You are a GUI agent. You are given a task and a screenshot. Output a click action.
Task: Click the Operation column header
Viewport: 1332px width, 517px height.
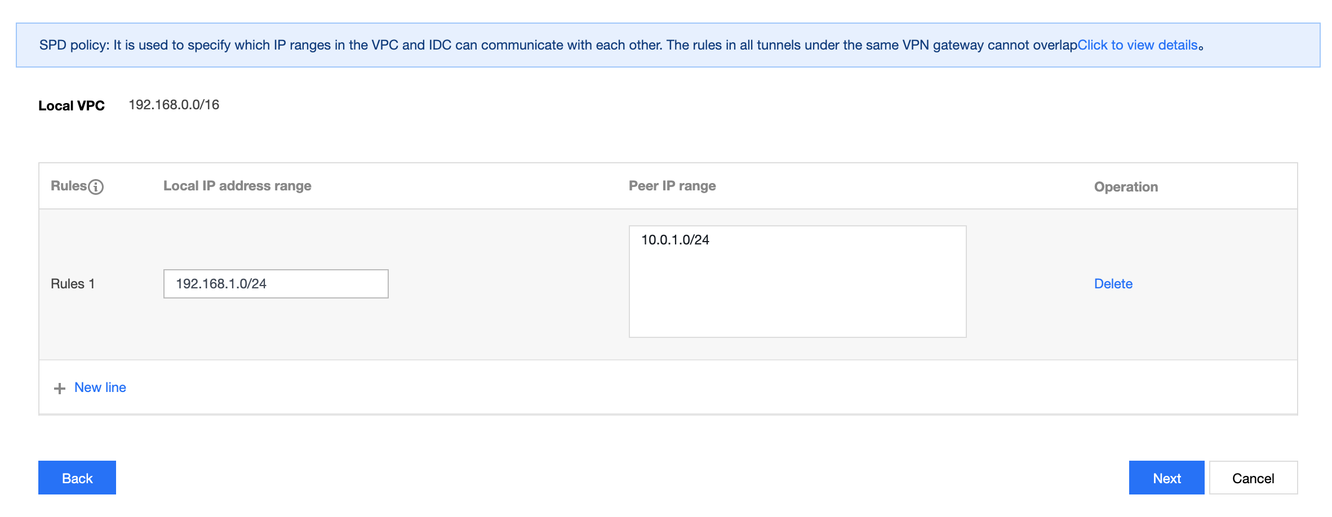click(x=1126, y=187)
